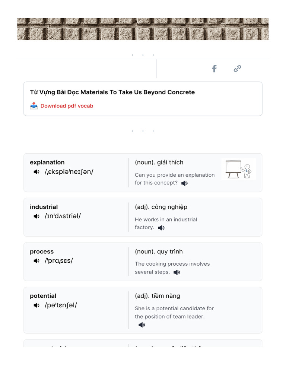Copy the page link icon
Screen dimensions: 286x381
pyautogui.click(x=237, y=68)
